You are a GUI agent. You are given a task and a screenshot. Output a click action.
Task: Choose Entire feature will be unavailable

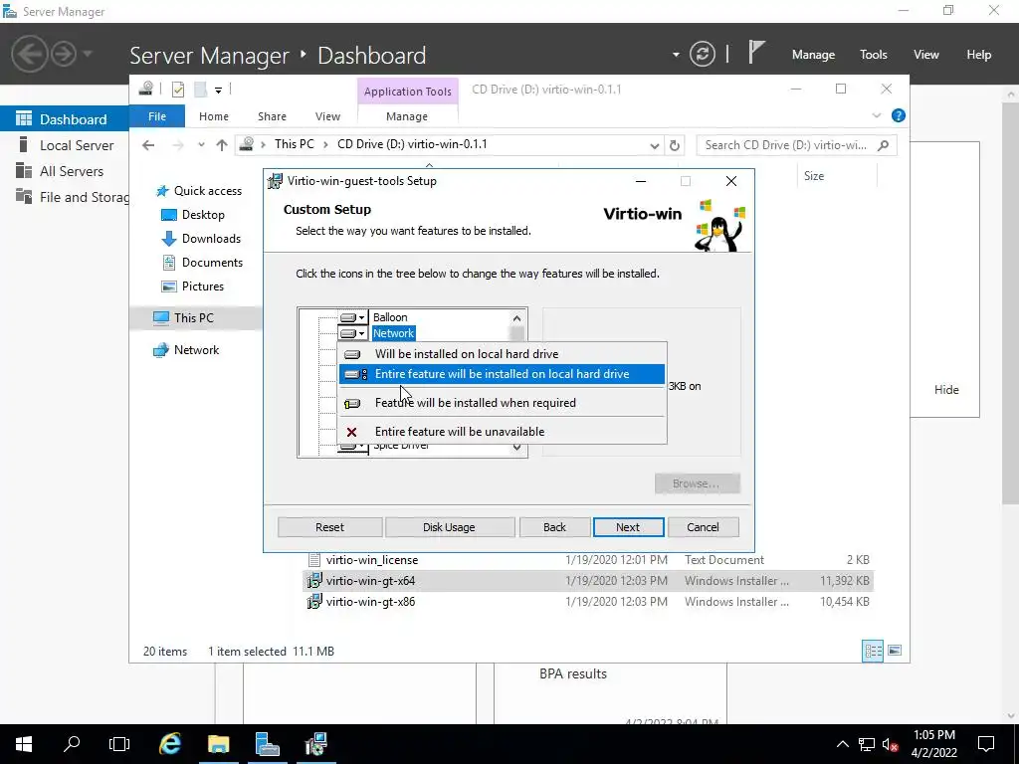pos(503,432)
